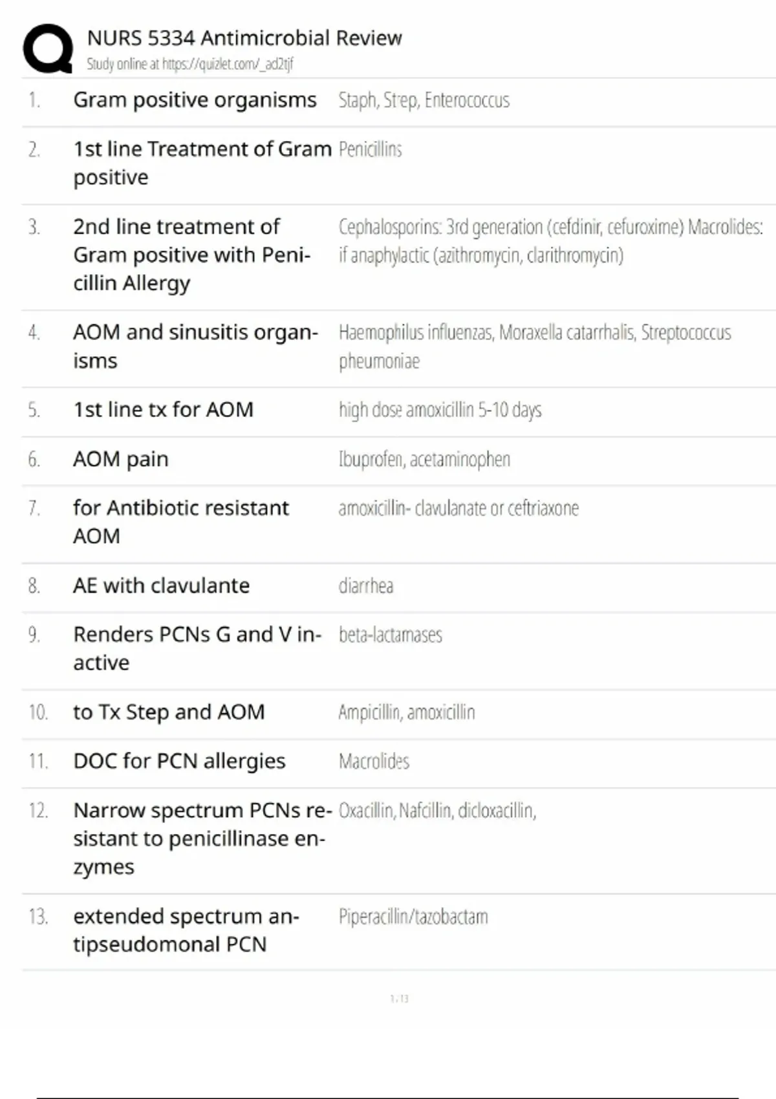Screen dimensions: 776x1099
Task: Click the Piperacillin/tazobactam definition
Action: point(413,917)
